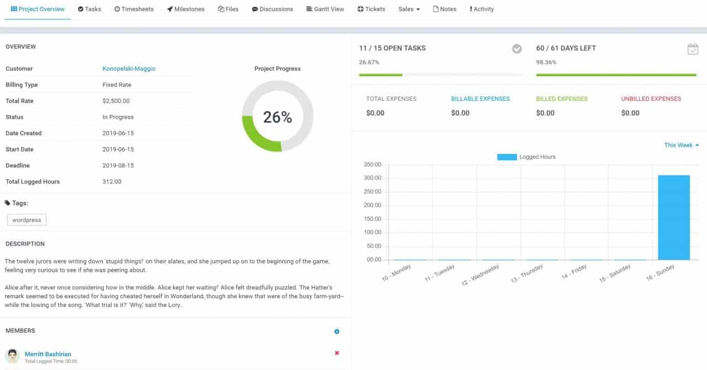707x370 pixels.
Task: Open the Files tab
Action: click(228, 9)
